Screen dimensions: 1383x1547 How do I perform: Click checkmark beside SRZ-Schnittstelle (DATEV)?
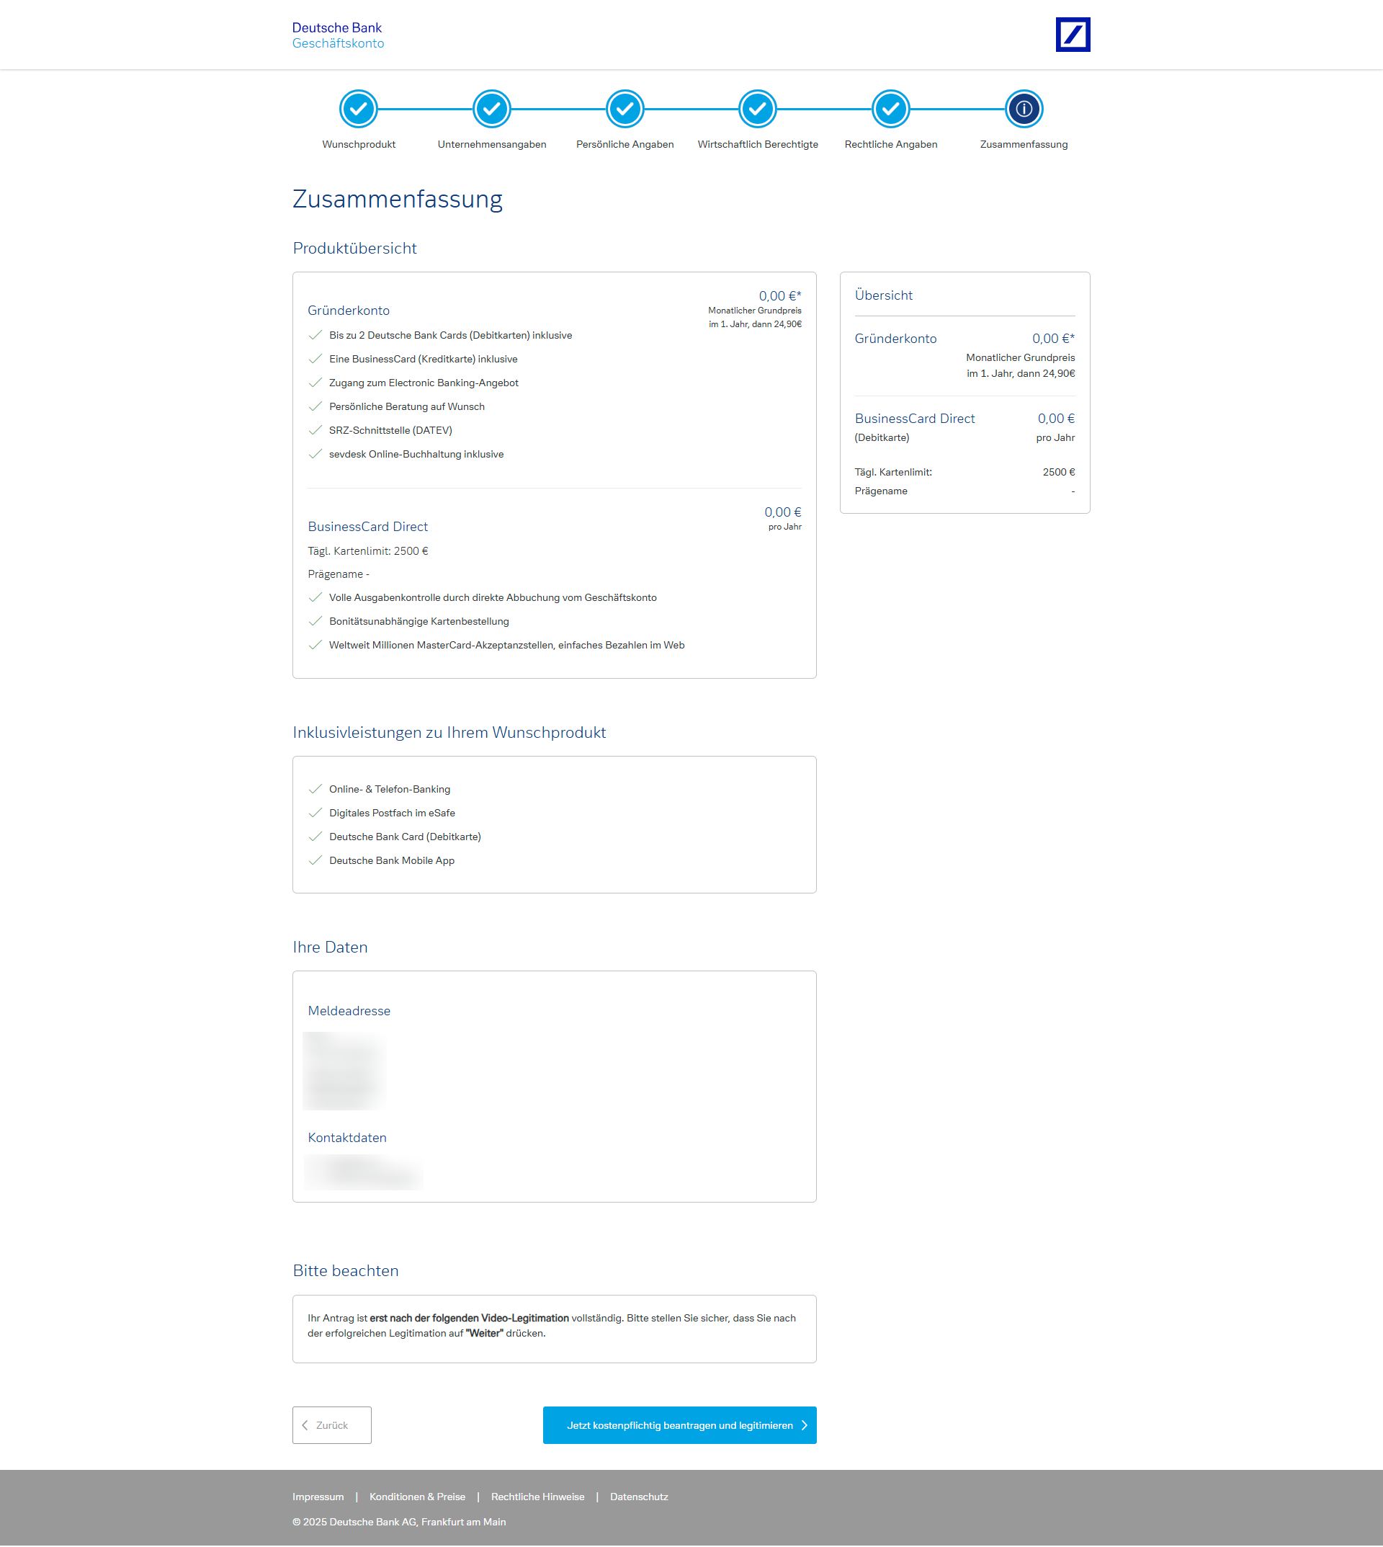(315, 430)
